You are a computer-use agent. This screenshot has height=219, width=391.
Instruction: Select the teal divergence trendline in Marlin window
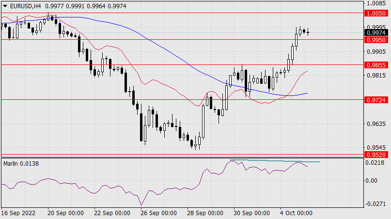pyautogui.click(x=275, y=161)
